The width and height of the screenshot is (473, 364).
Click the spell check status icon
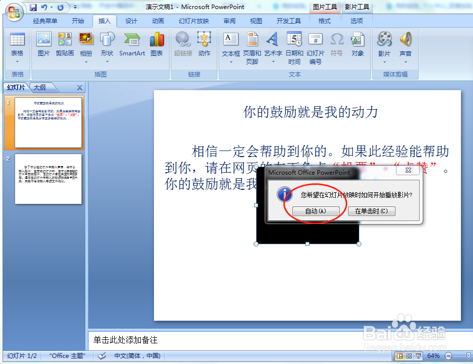click(x=102, y=356)
